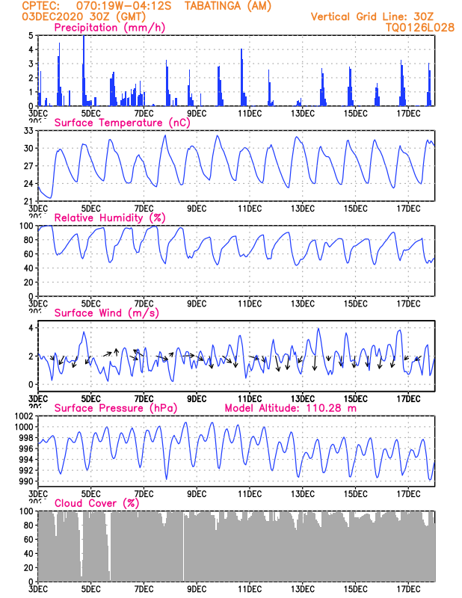Select the Precipitation (mm/h) chart title

pos(110,28)
